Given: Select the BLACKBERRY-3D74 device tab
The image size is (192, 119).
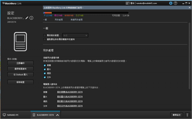Looking at the screenshot, I should pos(45,115).
